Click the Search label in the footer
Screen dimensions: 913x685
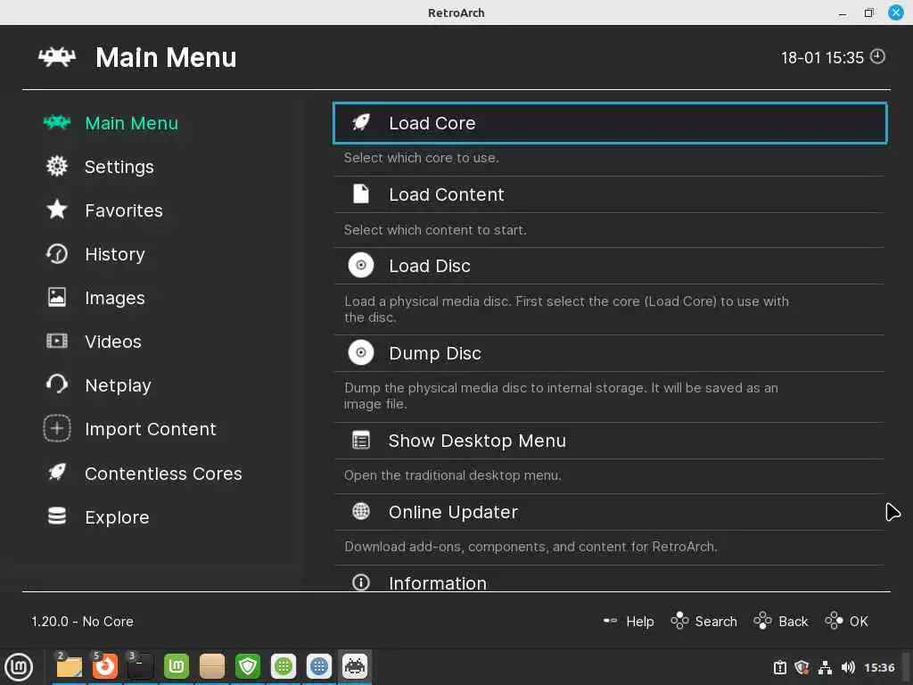(x=716, y=622)
